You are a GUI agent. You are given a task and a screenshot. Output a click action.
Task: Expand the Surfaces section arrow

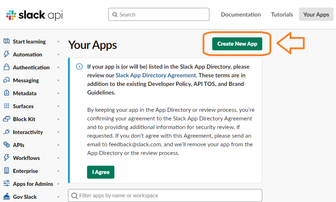58,106
